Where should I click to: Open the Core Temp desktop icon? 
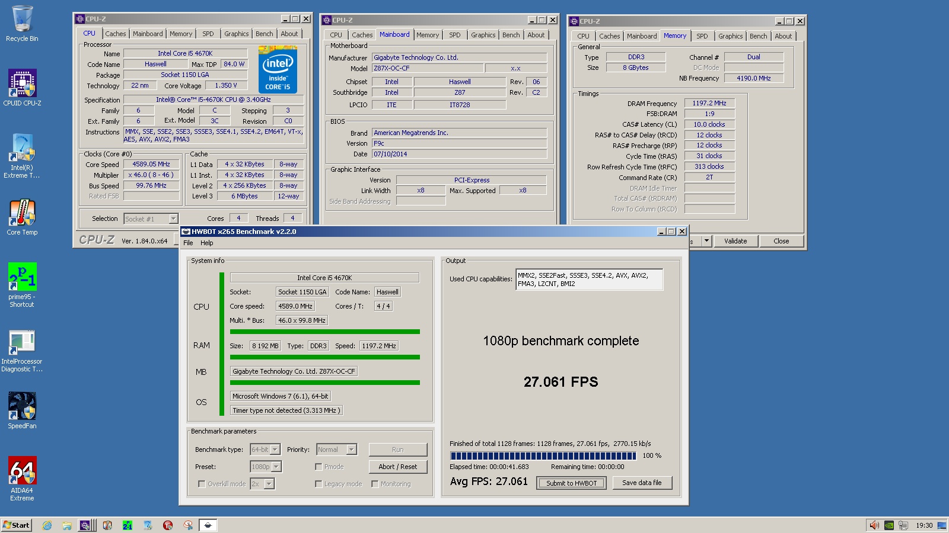[22, 217]
